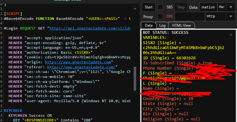Switch to the Log tab
Image resolution: width=237 pixels, height=122 pixels.
tap(162, 25)
